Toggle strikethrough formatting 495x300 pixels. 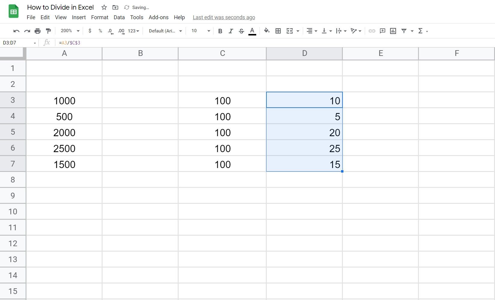coord(241,31)
